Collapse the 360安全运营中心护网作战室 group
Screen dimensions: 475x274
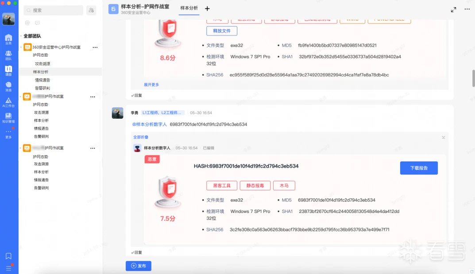pos(21,47)
